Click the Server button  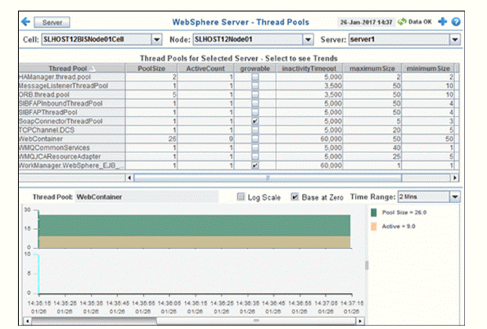click(x=52, y=22)
